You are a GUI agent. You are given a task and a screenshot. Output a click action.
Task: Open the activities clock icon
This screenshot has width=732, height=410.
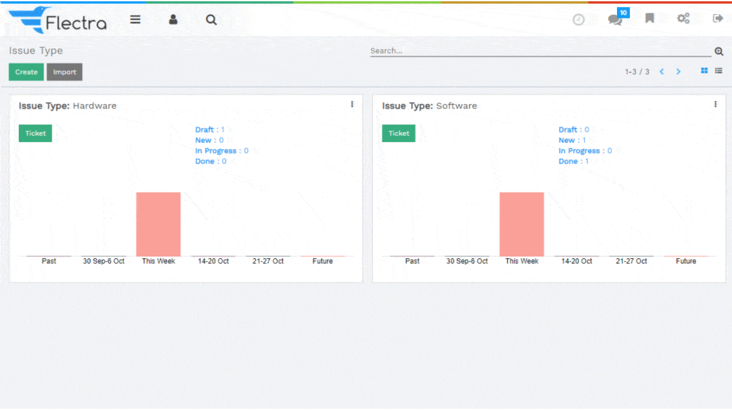click(578, 19)
